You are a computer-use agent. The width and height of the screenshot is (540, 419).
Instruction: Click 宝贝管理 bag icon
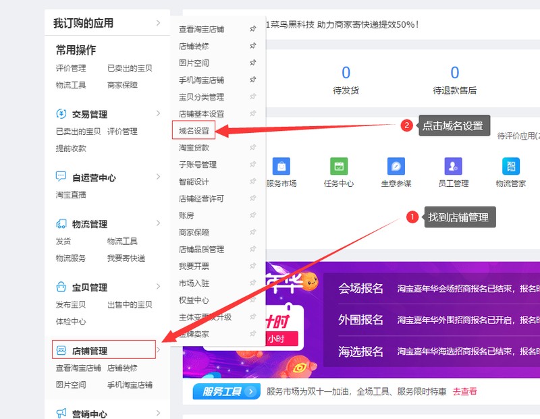(x=61, y=287)
